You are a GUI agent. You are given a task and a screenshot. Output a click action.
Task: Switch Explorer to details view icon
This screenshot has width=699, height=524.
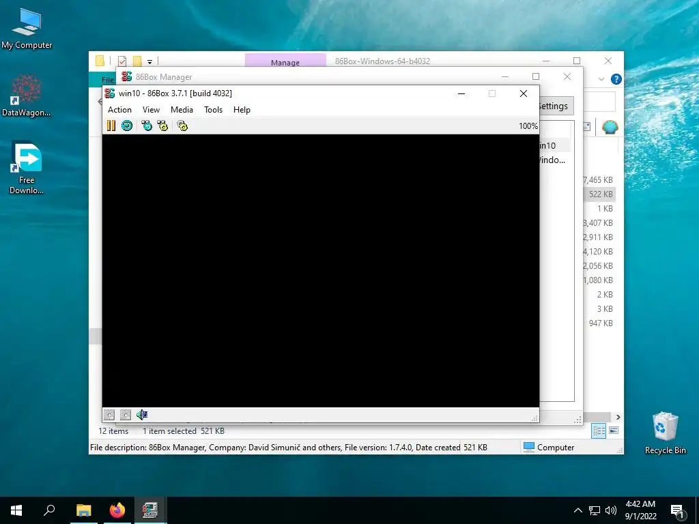pos(599,431)
